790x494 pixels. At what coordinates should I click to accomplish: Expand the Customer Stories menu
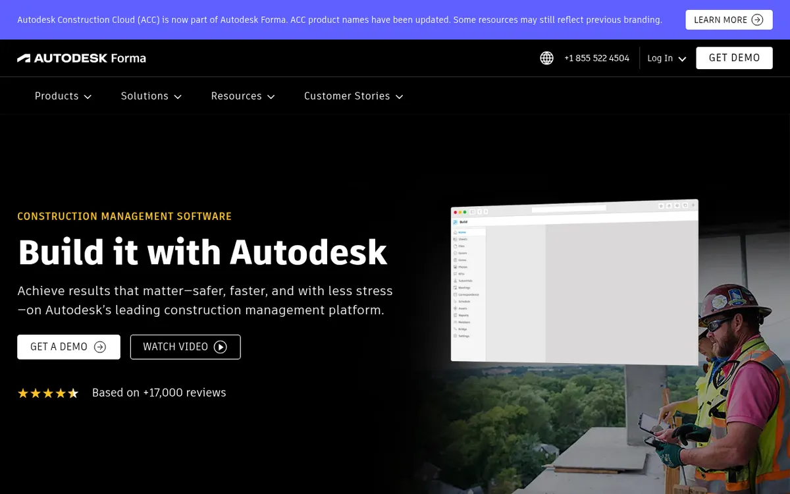354,96
